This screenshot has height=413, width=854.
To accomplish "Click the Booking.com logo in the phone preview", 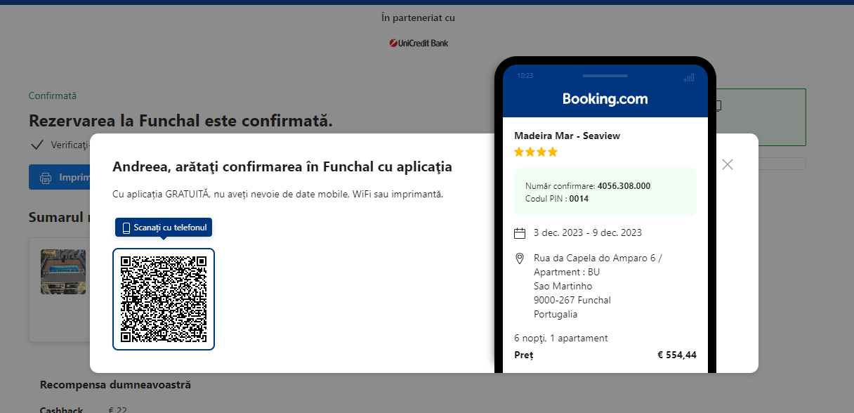I will (x=605, y=99).
